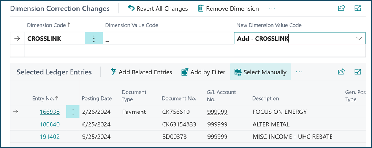The height and width of the screenshot is (148, 372).
Task: Open ledger entry 191402 link
Action: pyautogui.click(x=49, y=137)
